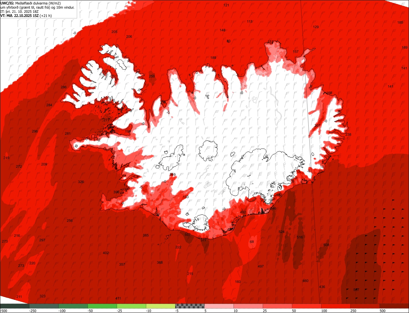Screen dimensions: 409x313
Task: Select the red 100 to 250 legend swatch
Action: (x=336, y=306)
